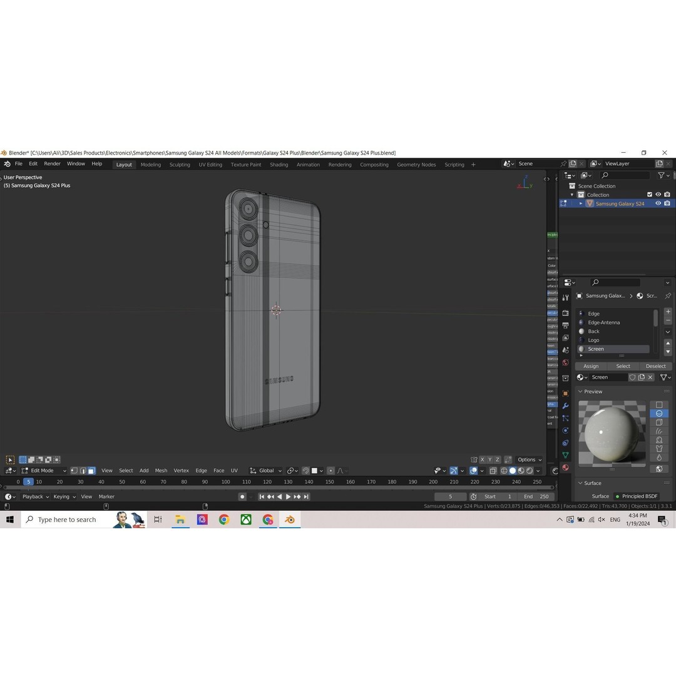The width and height of the screenshot is (676, 676).
Task: Click the Deselect button
Action: point(656,366)
